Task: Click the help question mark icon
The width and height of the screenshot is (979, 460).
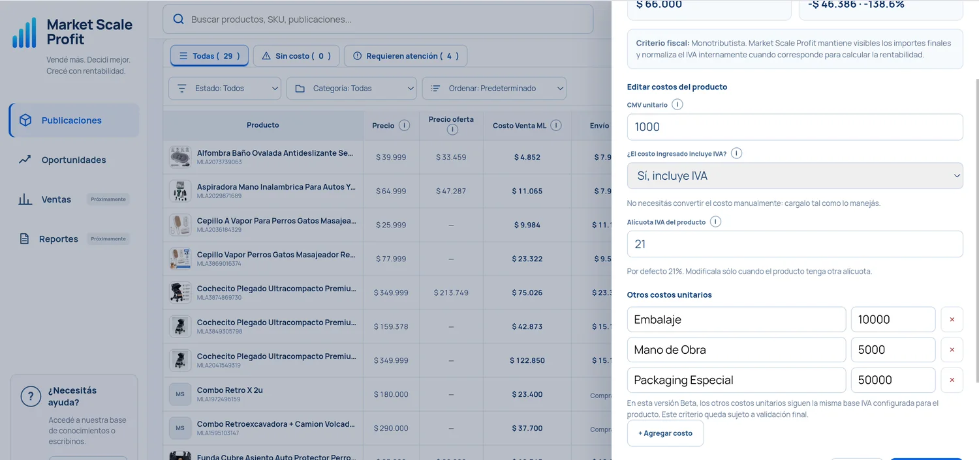Action: (x=31, y=396)
